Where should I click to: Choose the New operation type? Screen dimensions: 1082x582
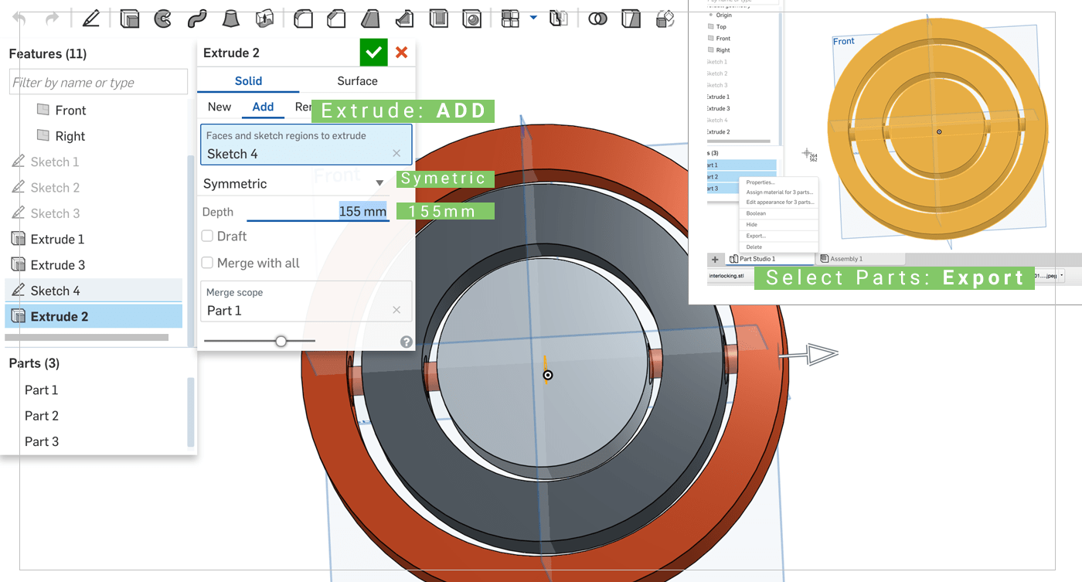[219, 107]
